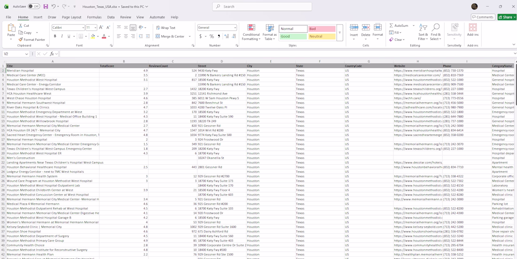Toggle the AutoSave switch
The image size is (517, 259).
[x=34, y=6]
